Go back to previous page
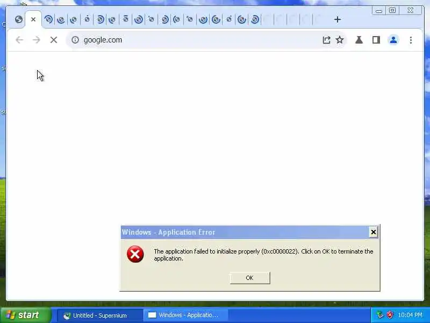The height and width of the screenshot is (323, 430). point(19,40)
